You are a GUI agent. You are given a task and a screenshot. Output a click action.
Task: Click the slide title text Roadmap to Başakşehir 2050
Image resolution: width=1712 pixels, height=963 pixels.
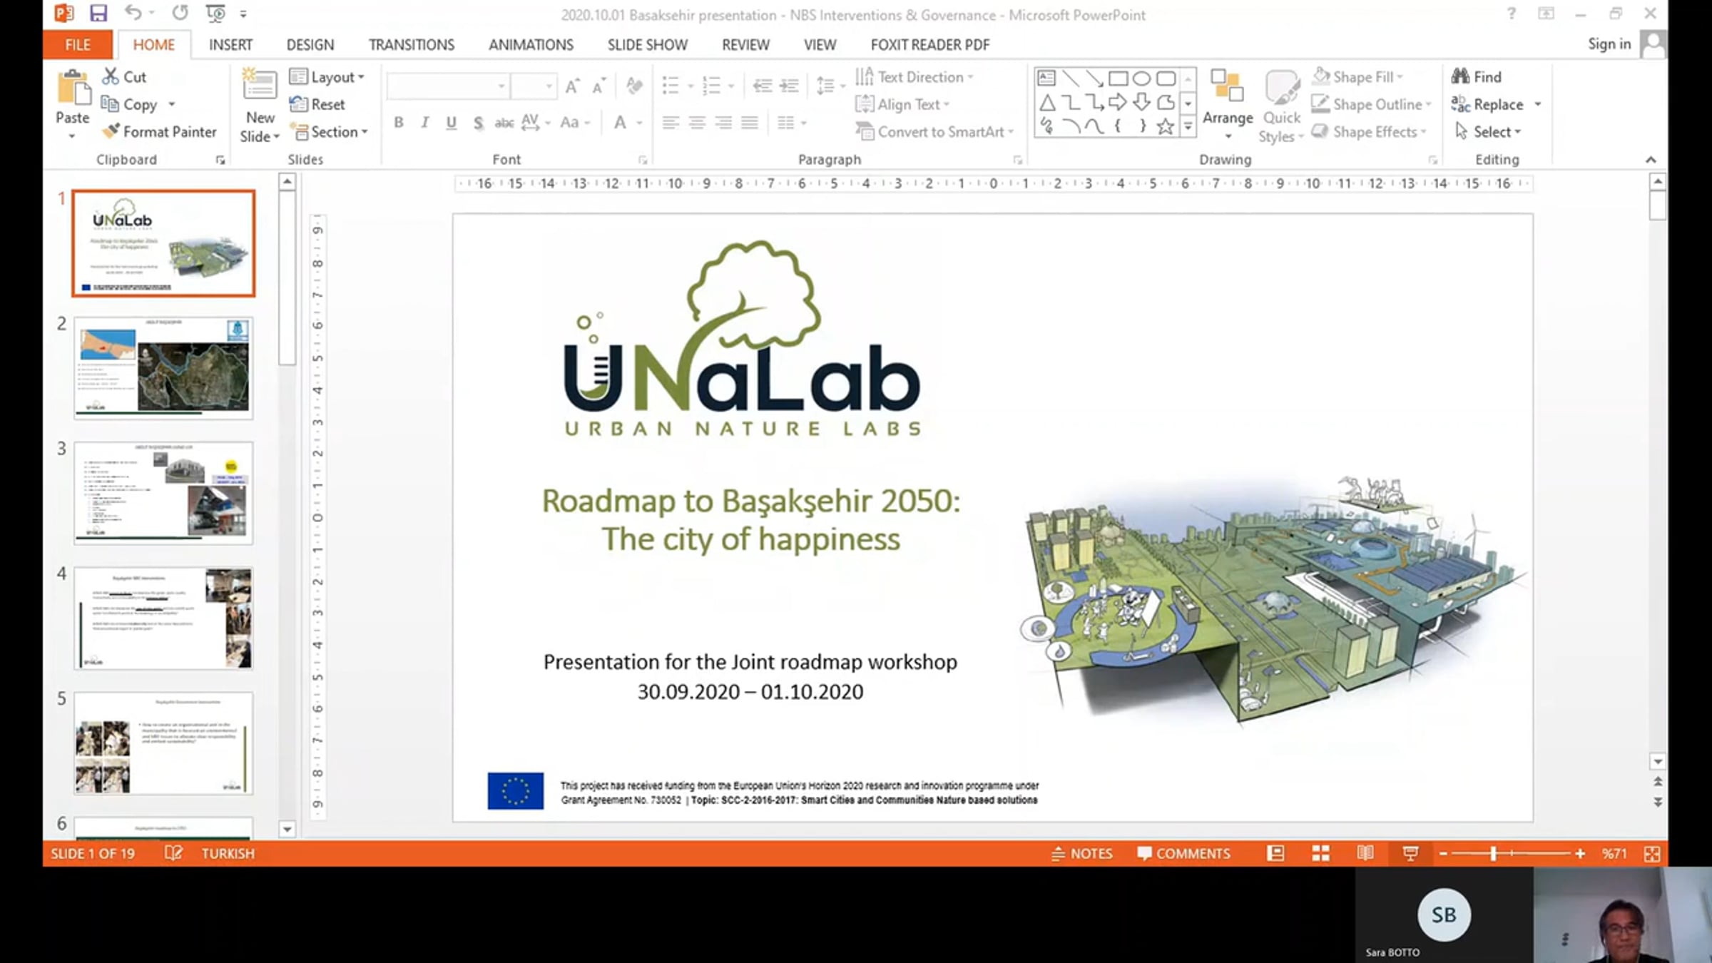tap(751, 501)
